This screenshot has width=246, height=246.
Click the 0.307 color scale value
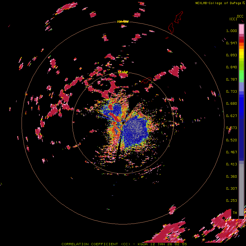click(232, 189)
